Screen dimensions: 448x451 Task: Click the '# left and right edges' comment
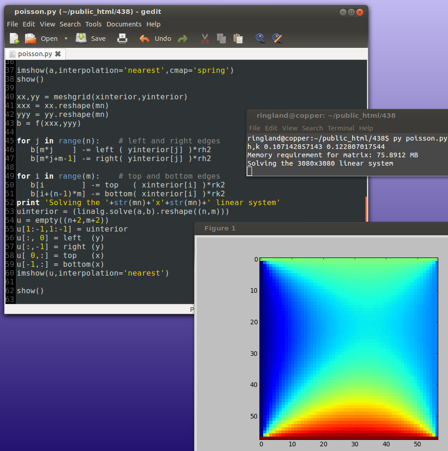tap(169, 141)
